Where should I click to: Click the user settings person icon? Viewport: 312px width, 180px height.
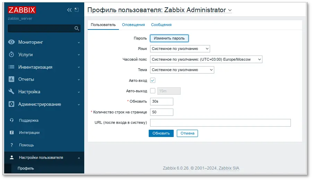coord(12,157)
